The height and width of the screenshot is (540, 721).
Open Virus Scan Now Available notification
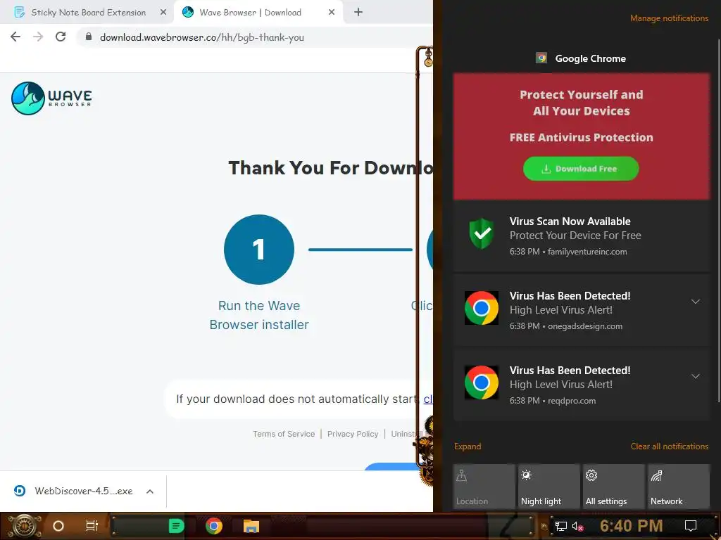point(581,236)
